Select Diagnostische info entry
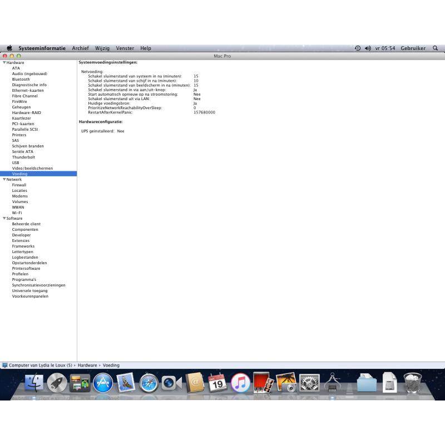Viewport: 445px width, 445px height. click(x=29, y=85)
